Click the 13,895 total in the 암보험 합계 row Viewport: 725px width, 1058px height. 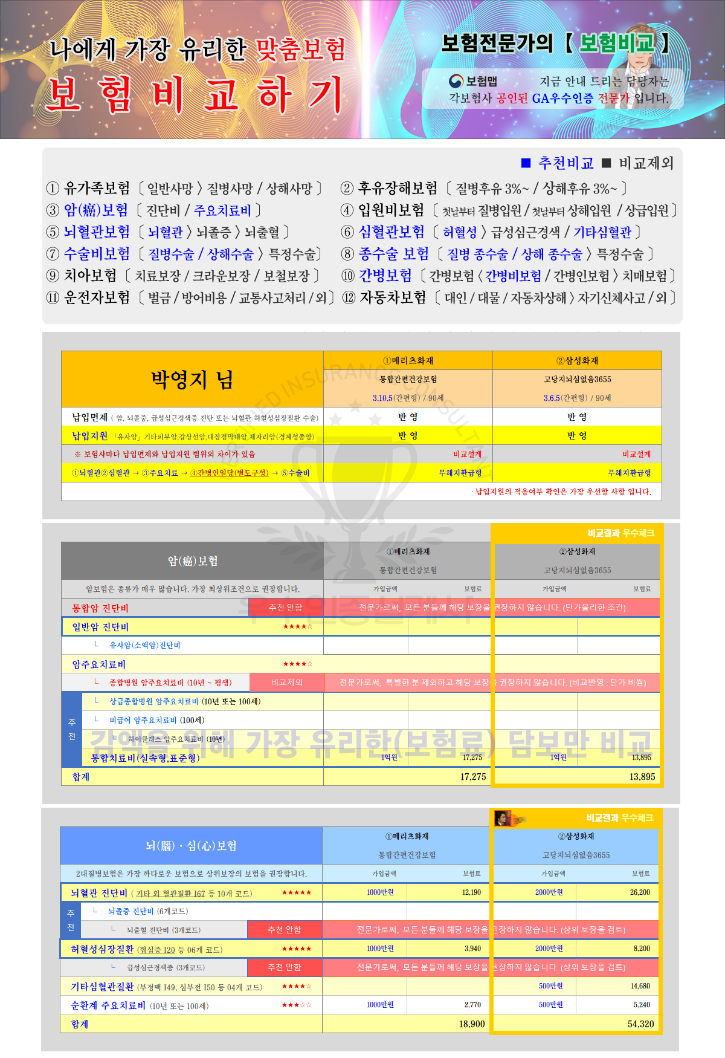pos(642,777)
